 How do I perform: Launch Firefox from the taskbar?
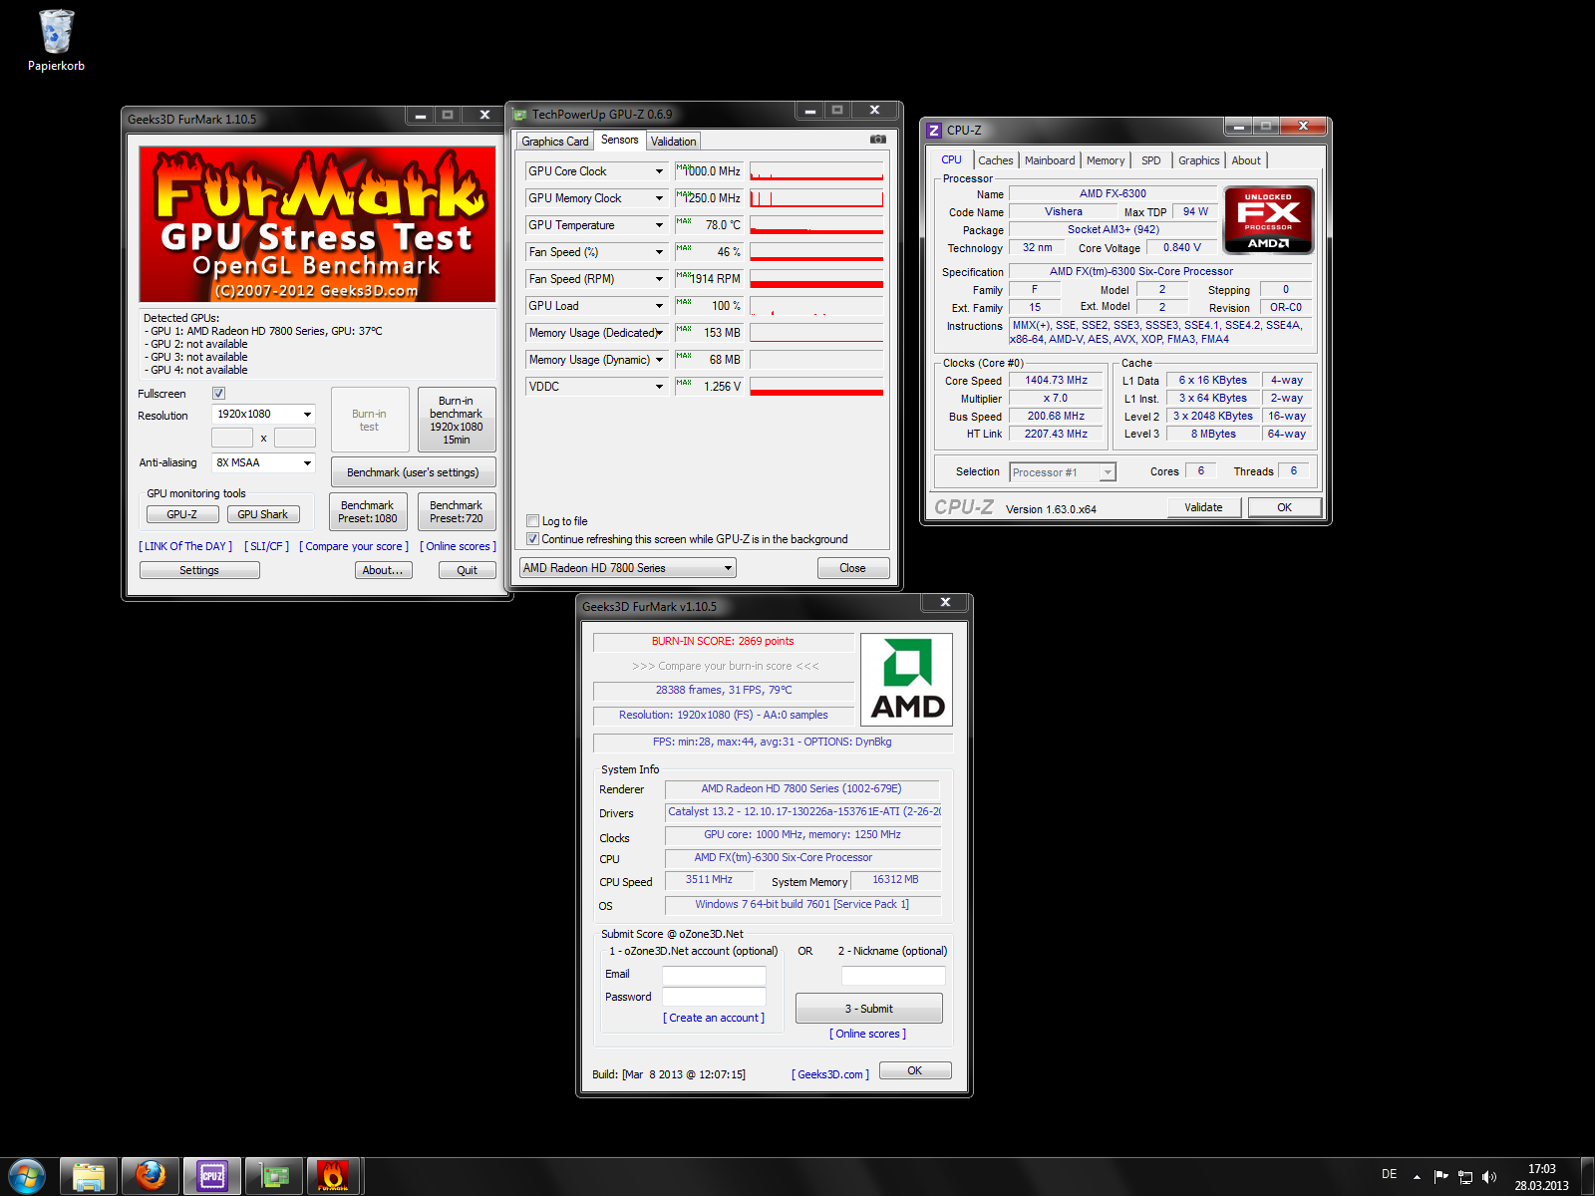pyautogui.click(x=151, y=1176)
